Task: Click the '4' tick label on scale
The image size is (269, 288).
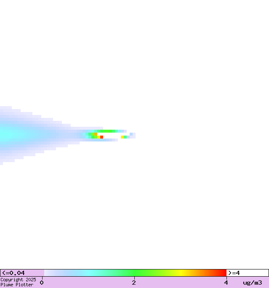Action: (x=226, y=283)
